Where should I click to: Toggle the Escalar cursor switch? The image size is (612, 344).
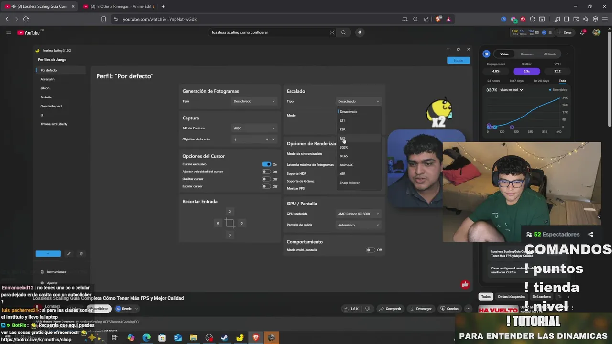tap(266, 186)
